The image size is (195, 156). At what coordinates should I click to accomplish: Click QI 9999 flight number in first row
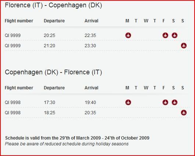(x=13, y=36)
